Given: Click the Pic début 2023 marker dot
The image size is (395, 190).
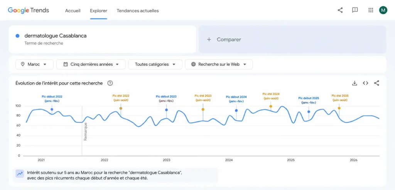Looking at the screenshot, I should coord(166,110).
